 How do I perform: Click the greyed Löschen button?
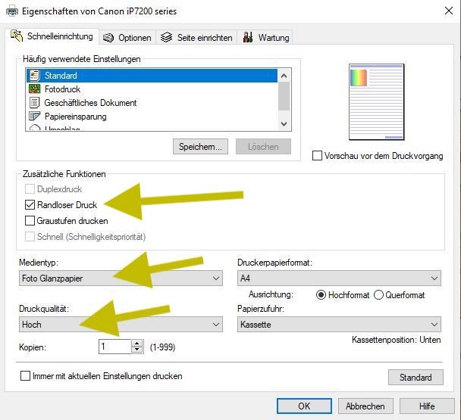(263, 147)
